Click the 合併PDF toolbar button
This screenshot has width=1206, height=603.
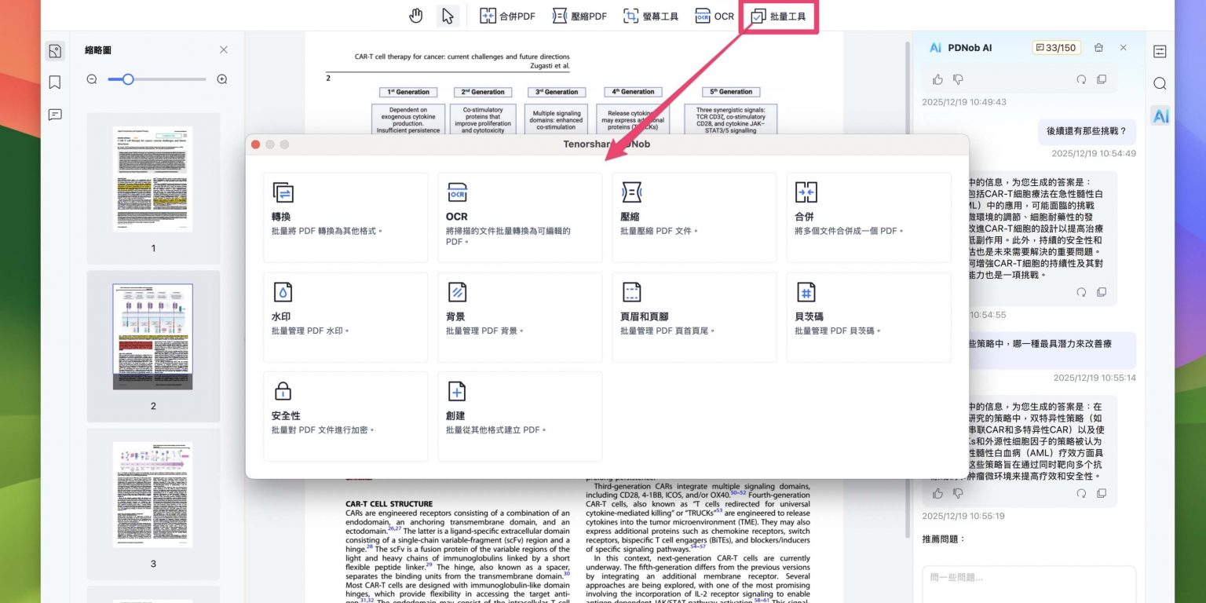507,16
